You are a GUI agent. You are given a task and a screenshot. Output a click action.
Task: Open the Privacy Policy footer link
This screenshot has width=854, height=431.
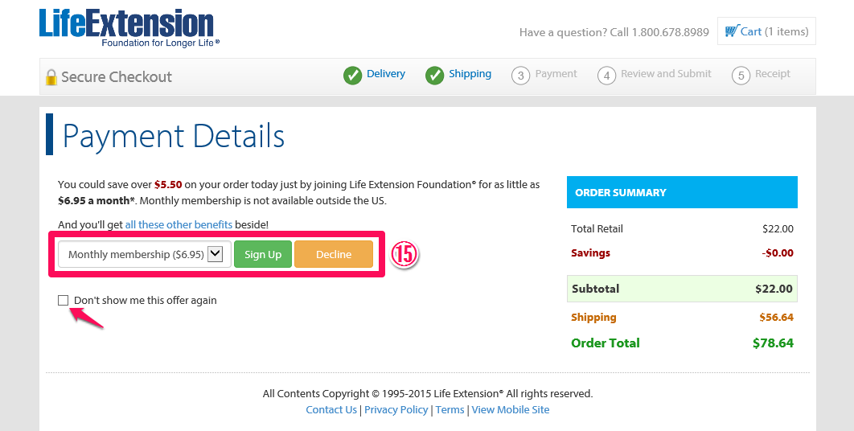pos(396,410)
